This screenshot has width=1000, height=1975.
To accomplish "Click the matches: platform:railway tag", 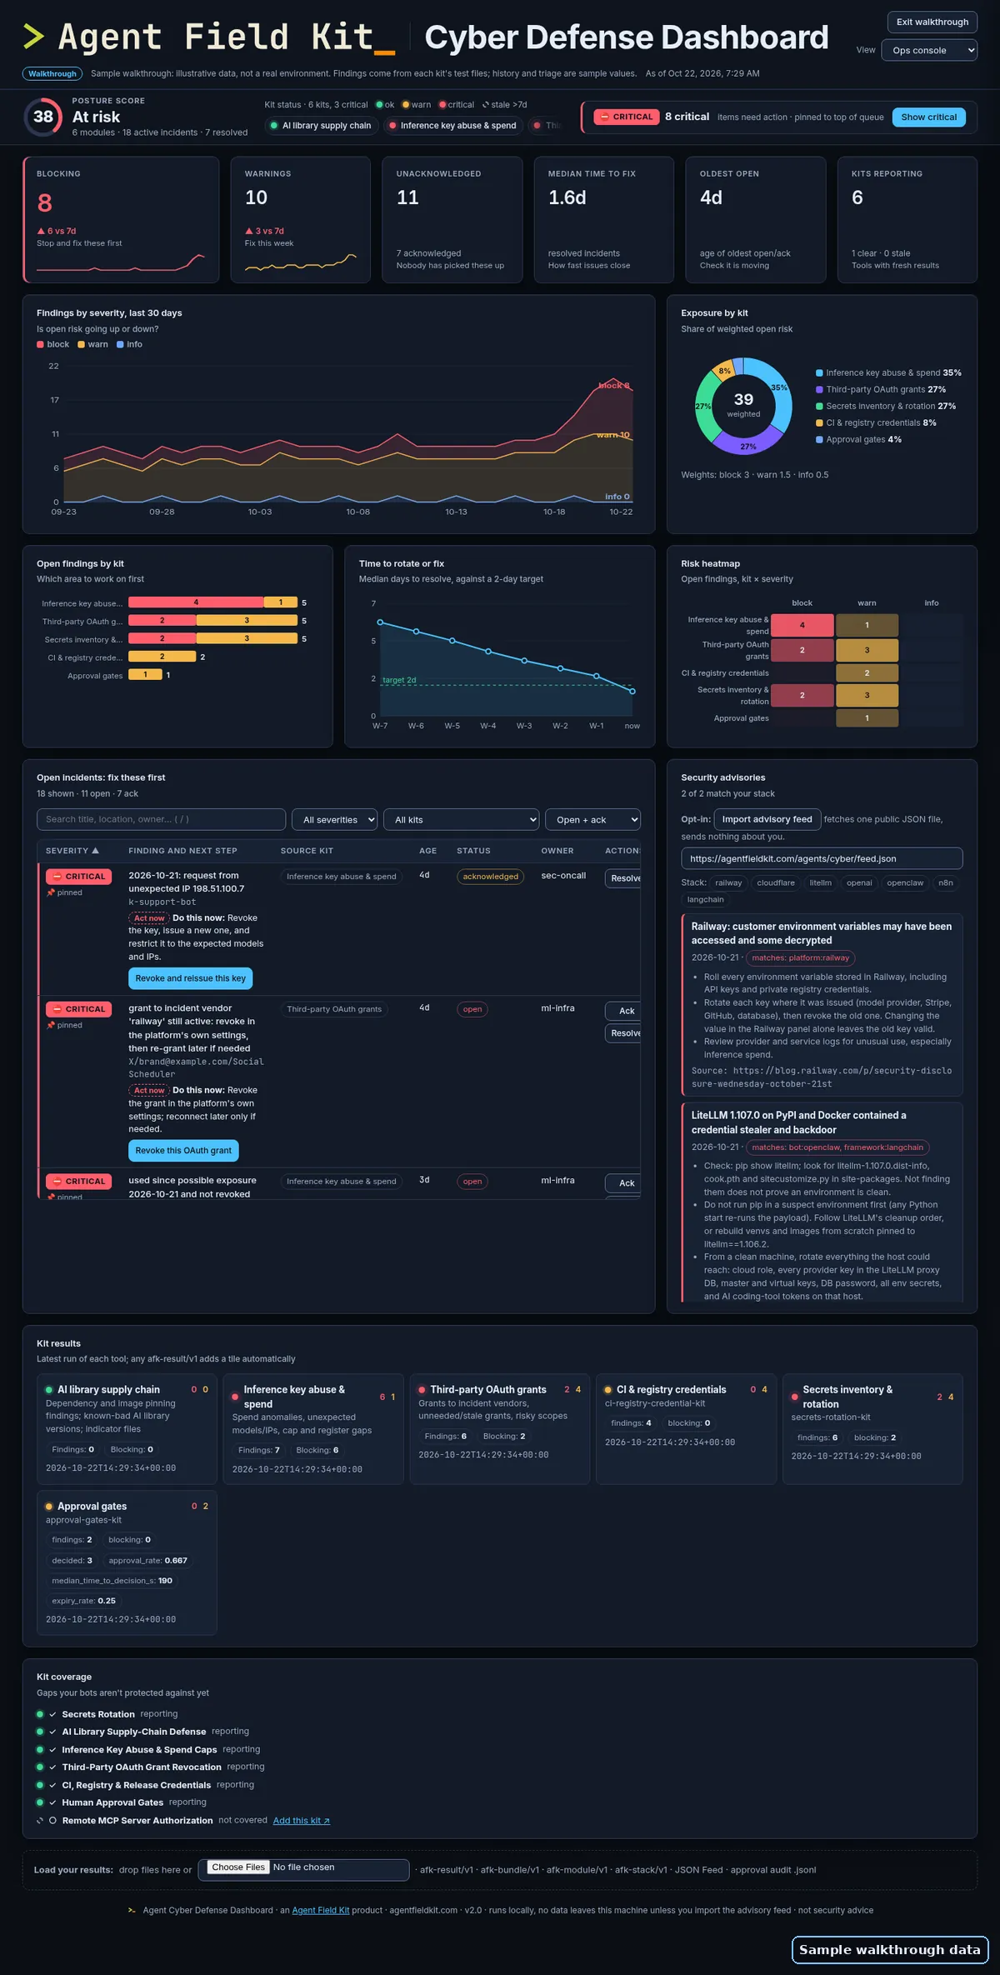I will [x=800, y=958].
